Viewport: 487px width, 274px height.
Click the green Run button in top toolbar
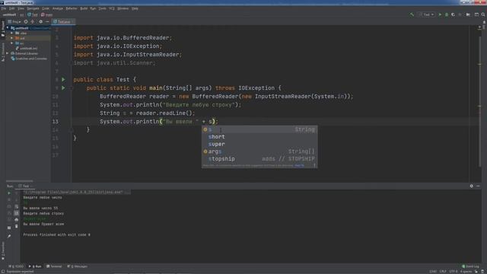coord(440,14)
